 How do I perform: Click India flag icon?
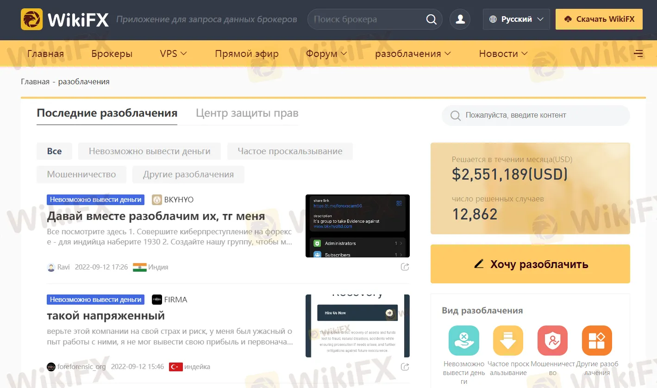[139, 267]
